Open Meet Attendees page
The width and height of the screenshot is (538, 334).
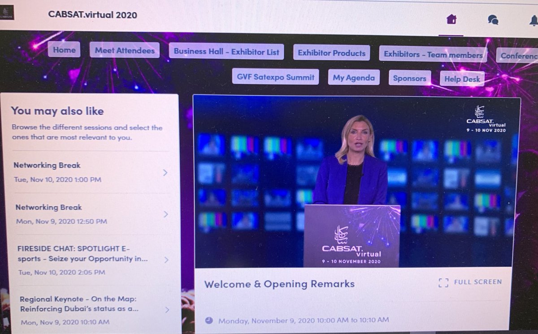click(x=125, y=50)
